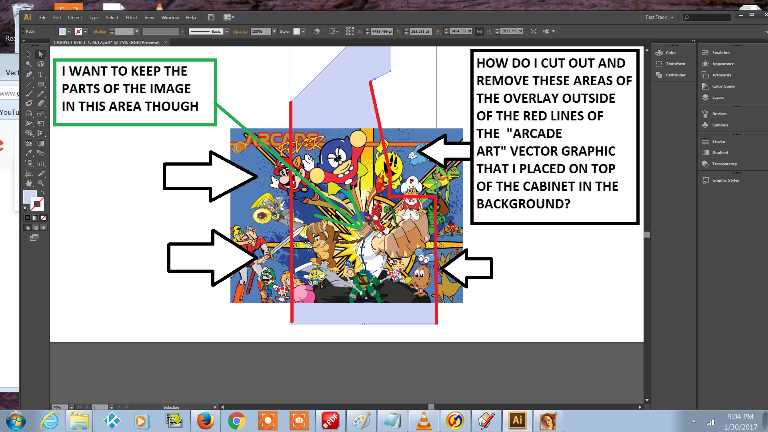Reset to default fill and stroke
Screen dimensions: 768x432
(x=25, y=208)
